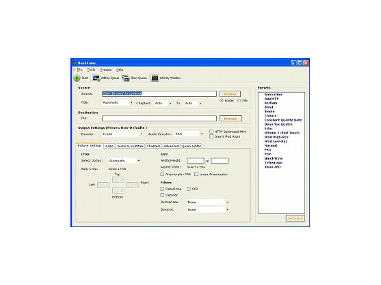The height and width of the screenshot is (285, 381).
Task: Click the Add to Queue icon
Action: (x=96, y=78)
